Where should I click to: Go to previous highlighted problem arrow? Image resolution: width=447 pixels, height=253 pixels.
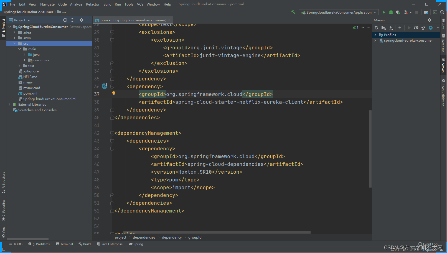[363, 27]
